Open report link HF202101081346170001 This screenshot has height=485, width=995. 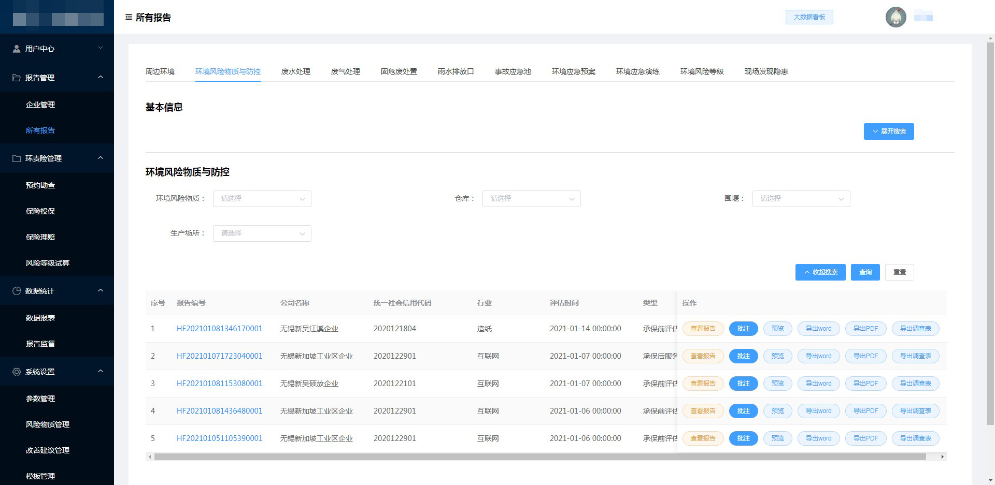(x=219, y=329)
